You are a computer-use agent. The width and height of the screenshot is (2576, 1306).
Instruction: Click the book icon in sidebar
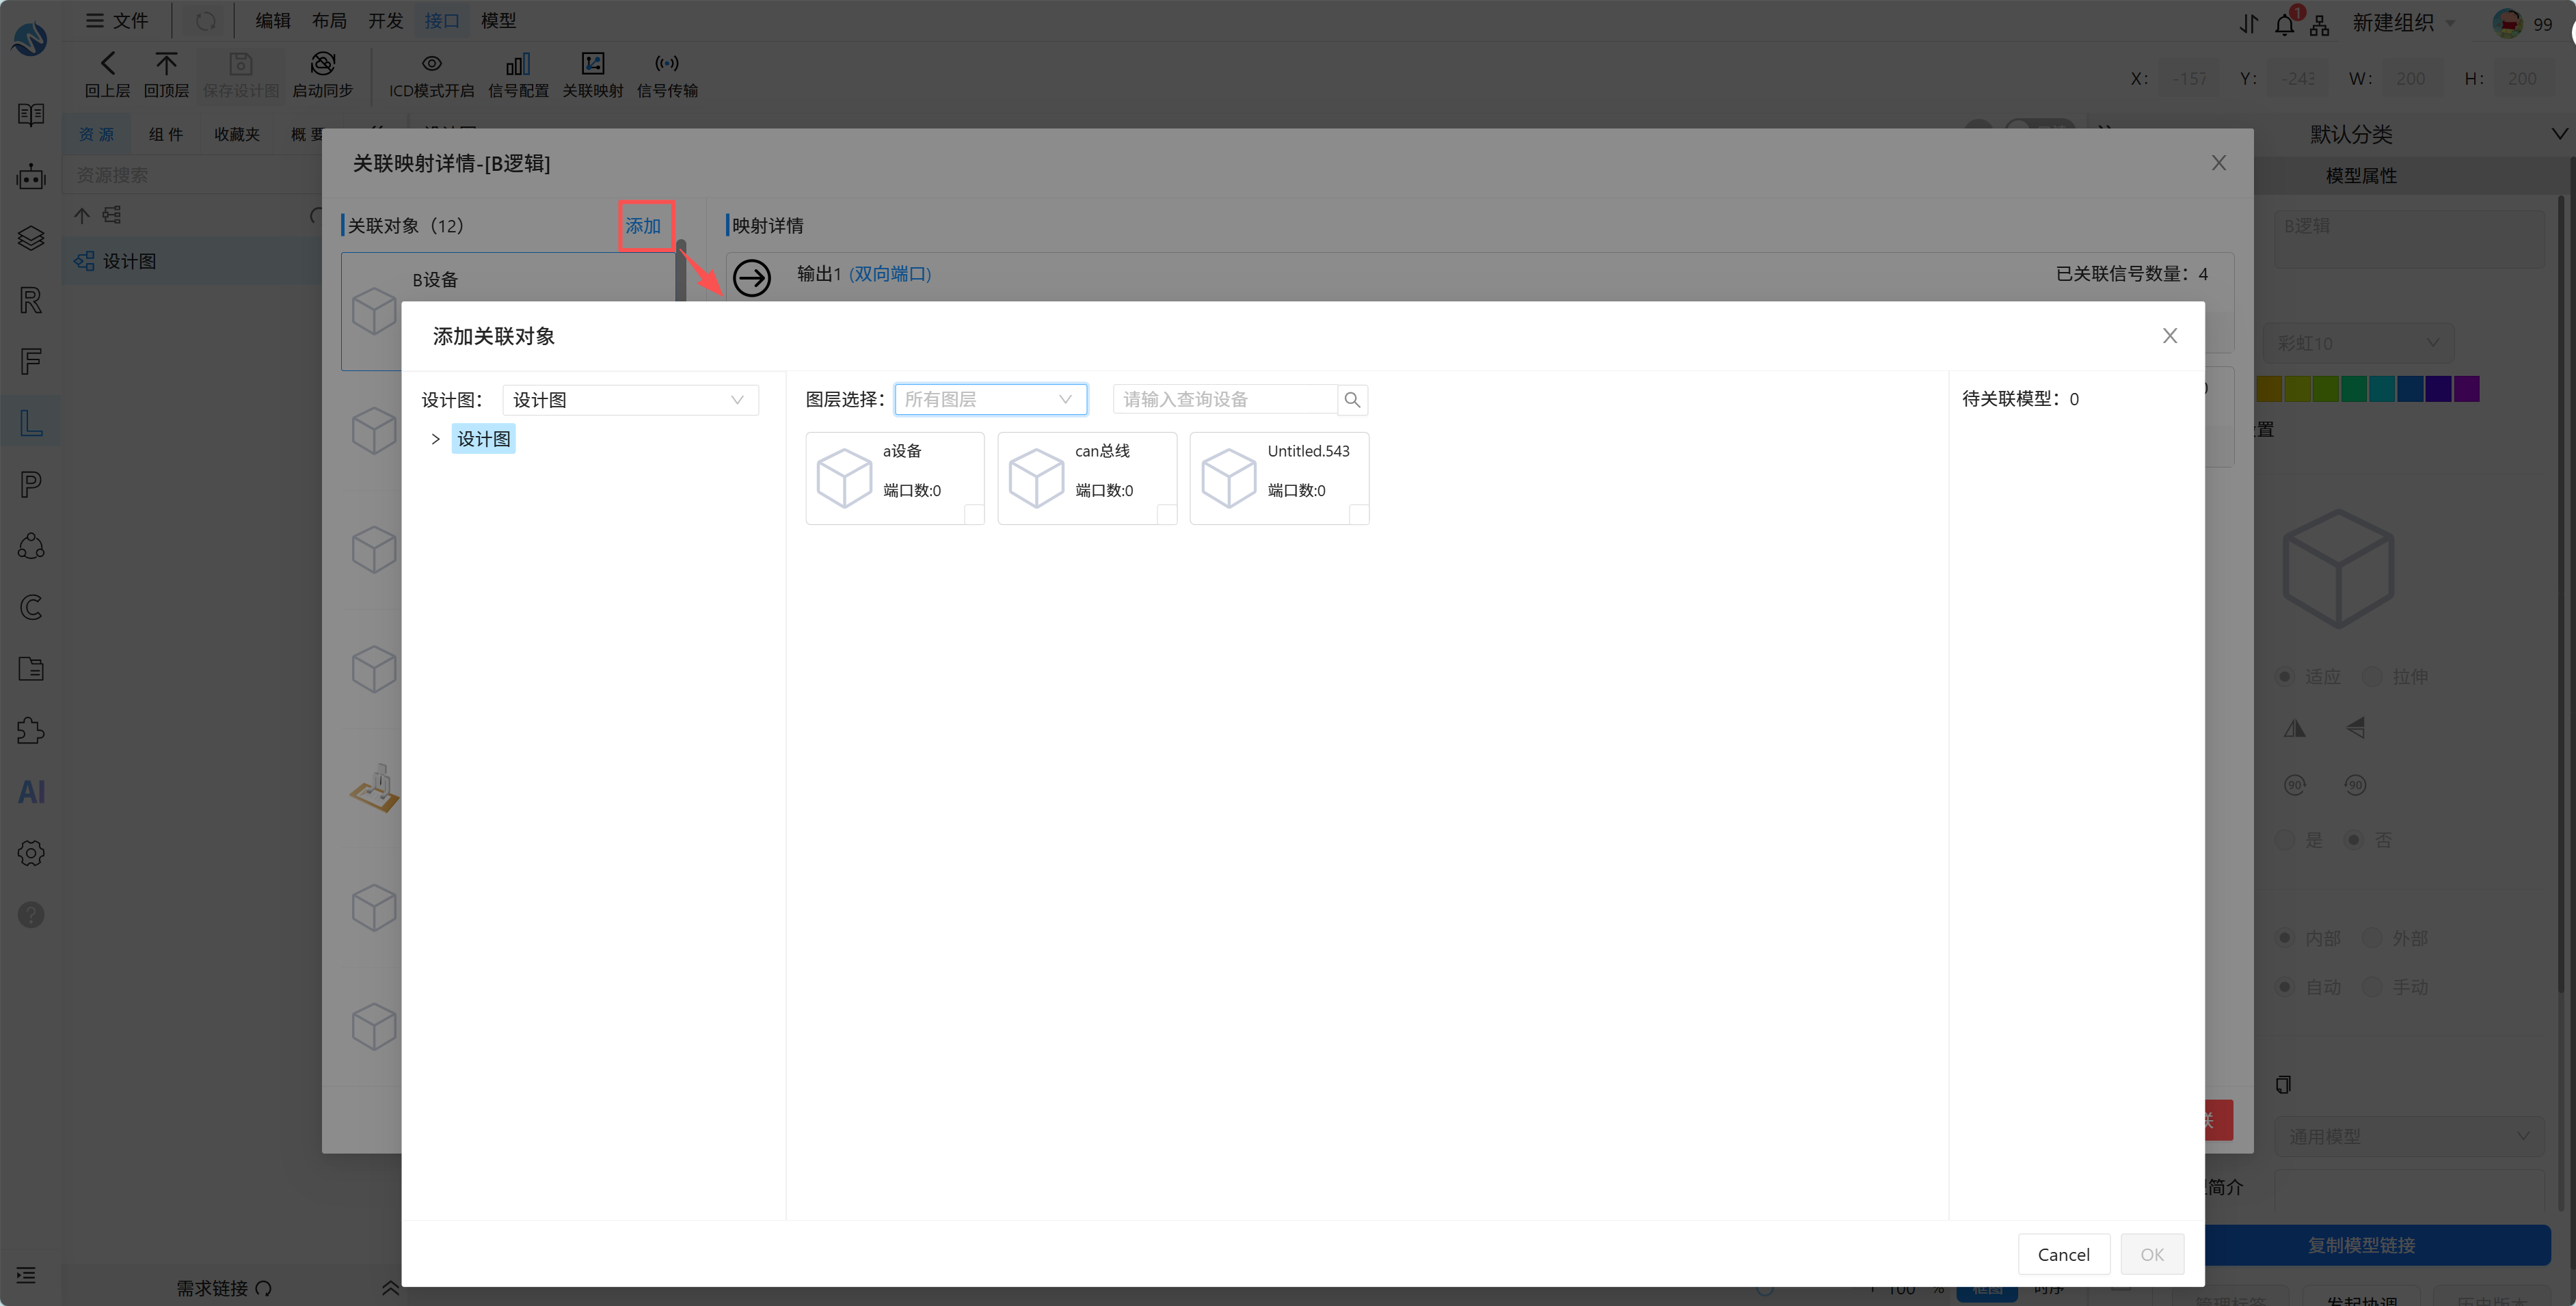pyautogui.click(x=31, y=115)
